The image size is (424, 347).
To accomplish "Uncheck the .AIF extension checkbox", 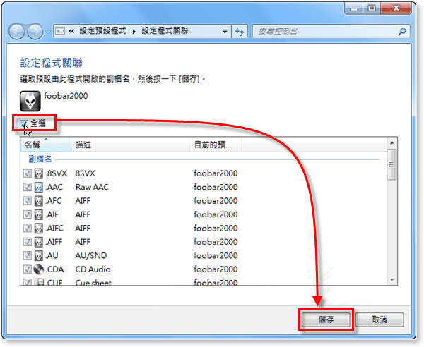I will (27, 215).
